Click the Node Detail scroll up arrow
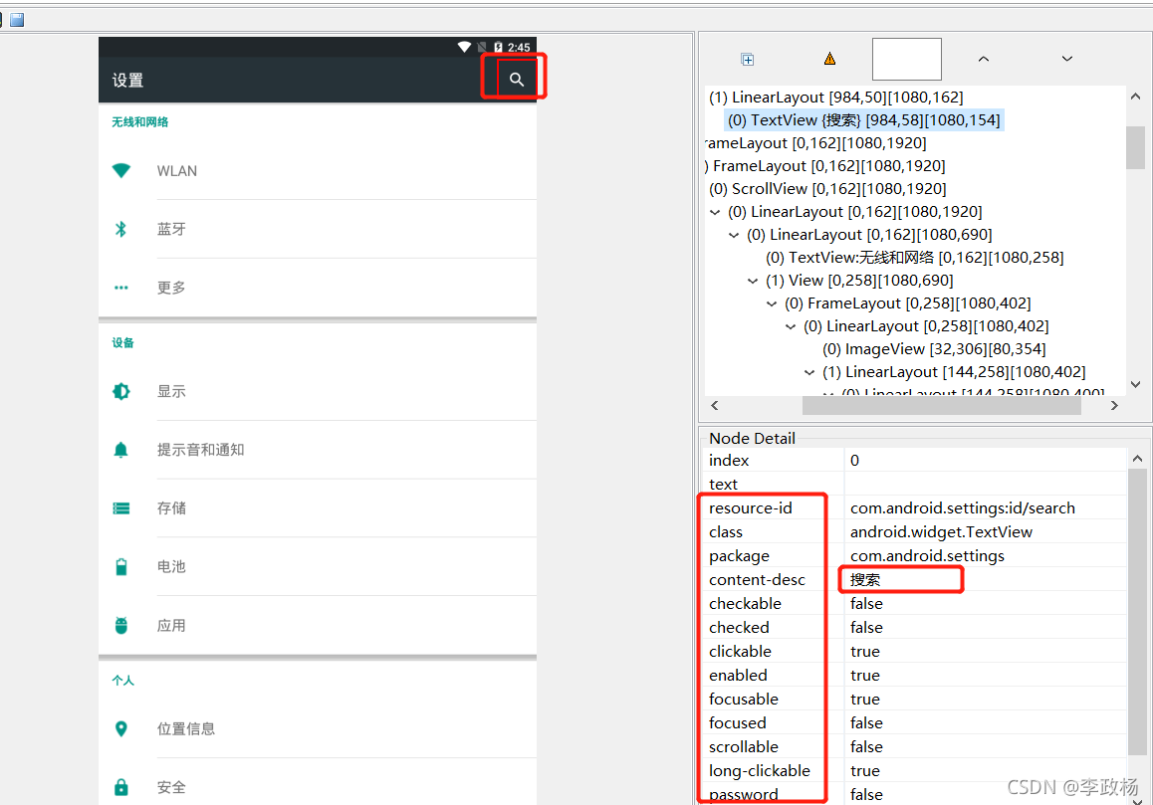 pos(1137,459)
